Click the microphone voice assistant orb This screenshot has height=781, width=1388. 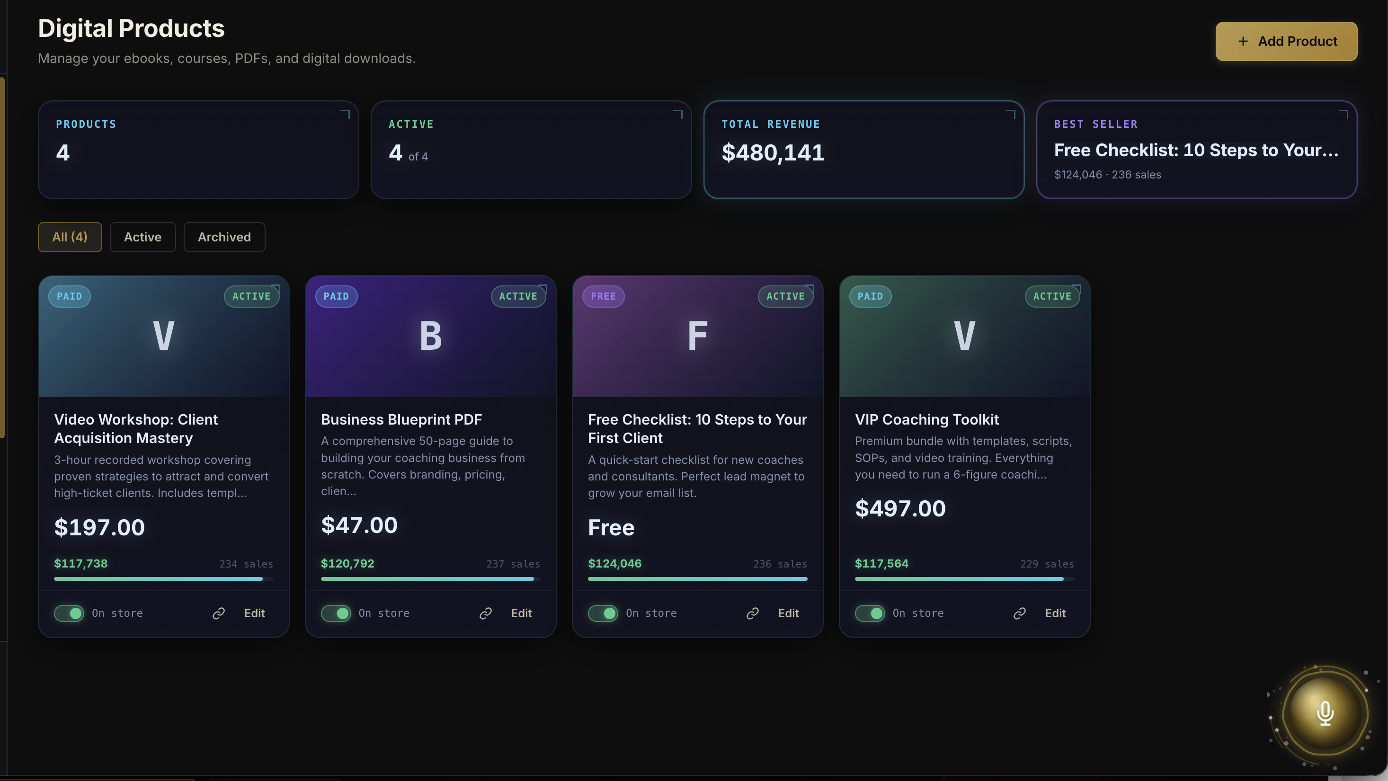1325,714
